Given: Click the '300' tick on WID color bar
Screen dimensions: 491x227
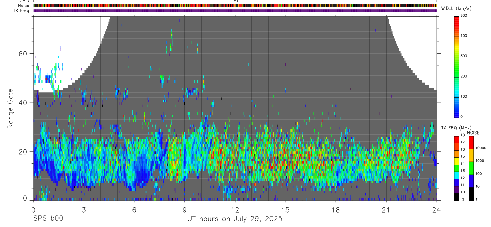Looking at the screenshot, I should [x=464, y=56].
